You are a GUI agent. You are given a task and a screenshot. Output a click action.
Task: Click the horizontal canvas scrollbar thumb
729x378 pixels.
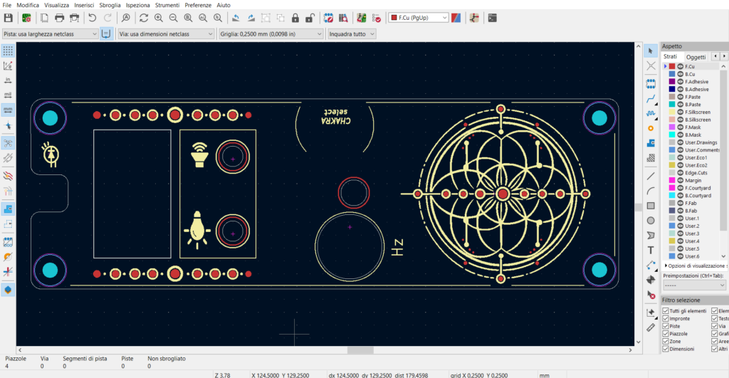360,350
